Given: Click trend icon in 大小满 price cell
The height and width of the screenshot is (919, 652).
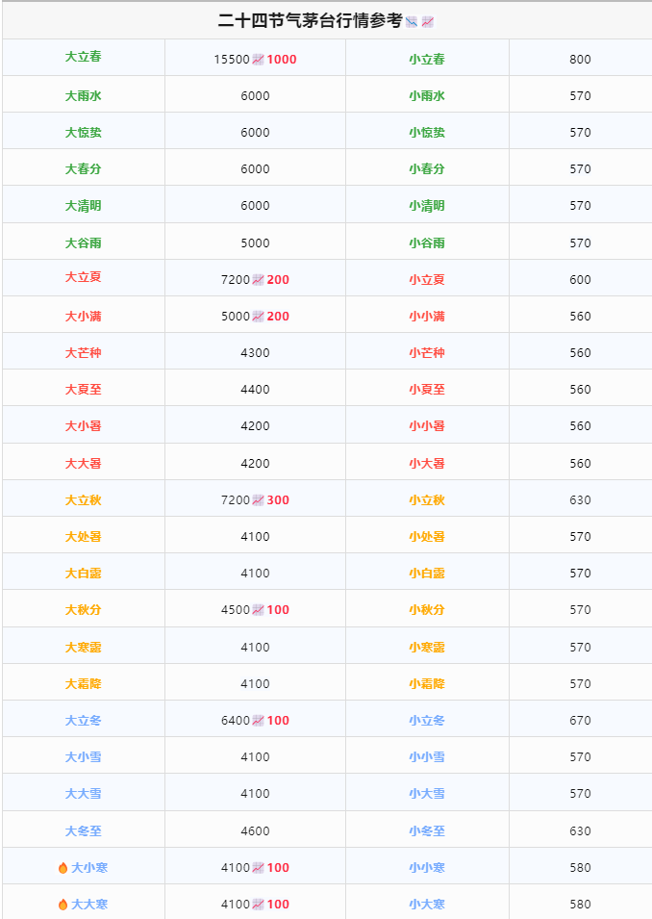Looking at the screenshot, I should [x=259, y=316].
